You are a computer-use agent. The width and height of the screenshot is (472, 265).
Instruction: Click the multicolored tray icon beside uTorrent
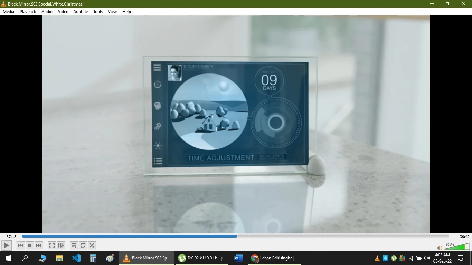click(402, 258)
